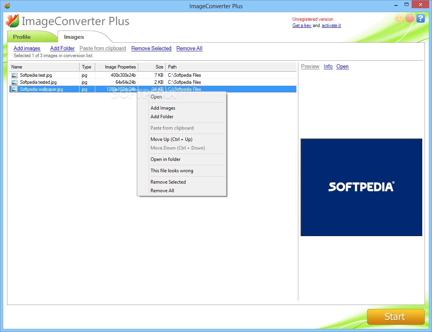
Task: Click the sad smiley feedback icon
Action: pos(410,19)
